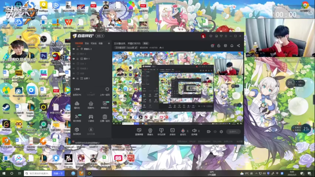Click the 修改 button beside stream title

tap(145, 43)
